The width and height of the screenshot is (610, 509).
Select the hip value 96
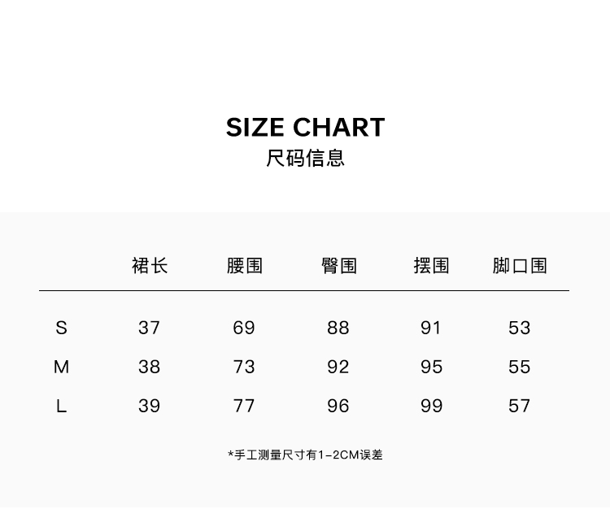338,406
